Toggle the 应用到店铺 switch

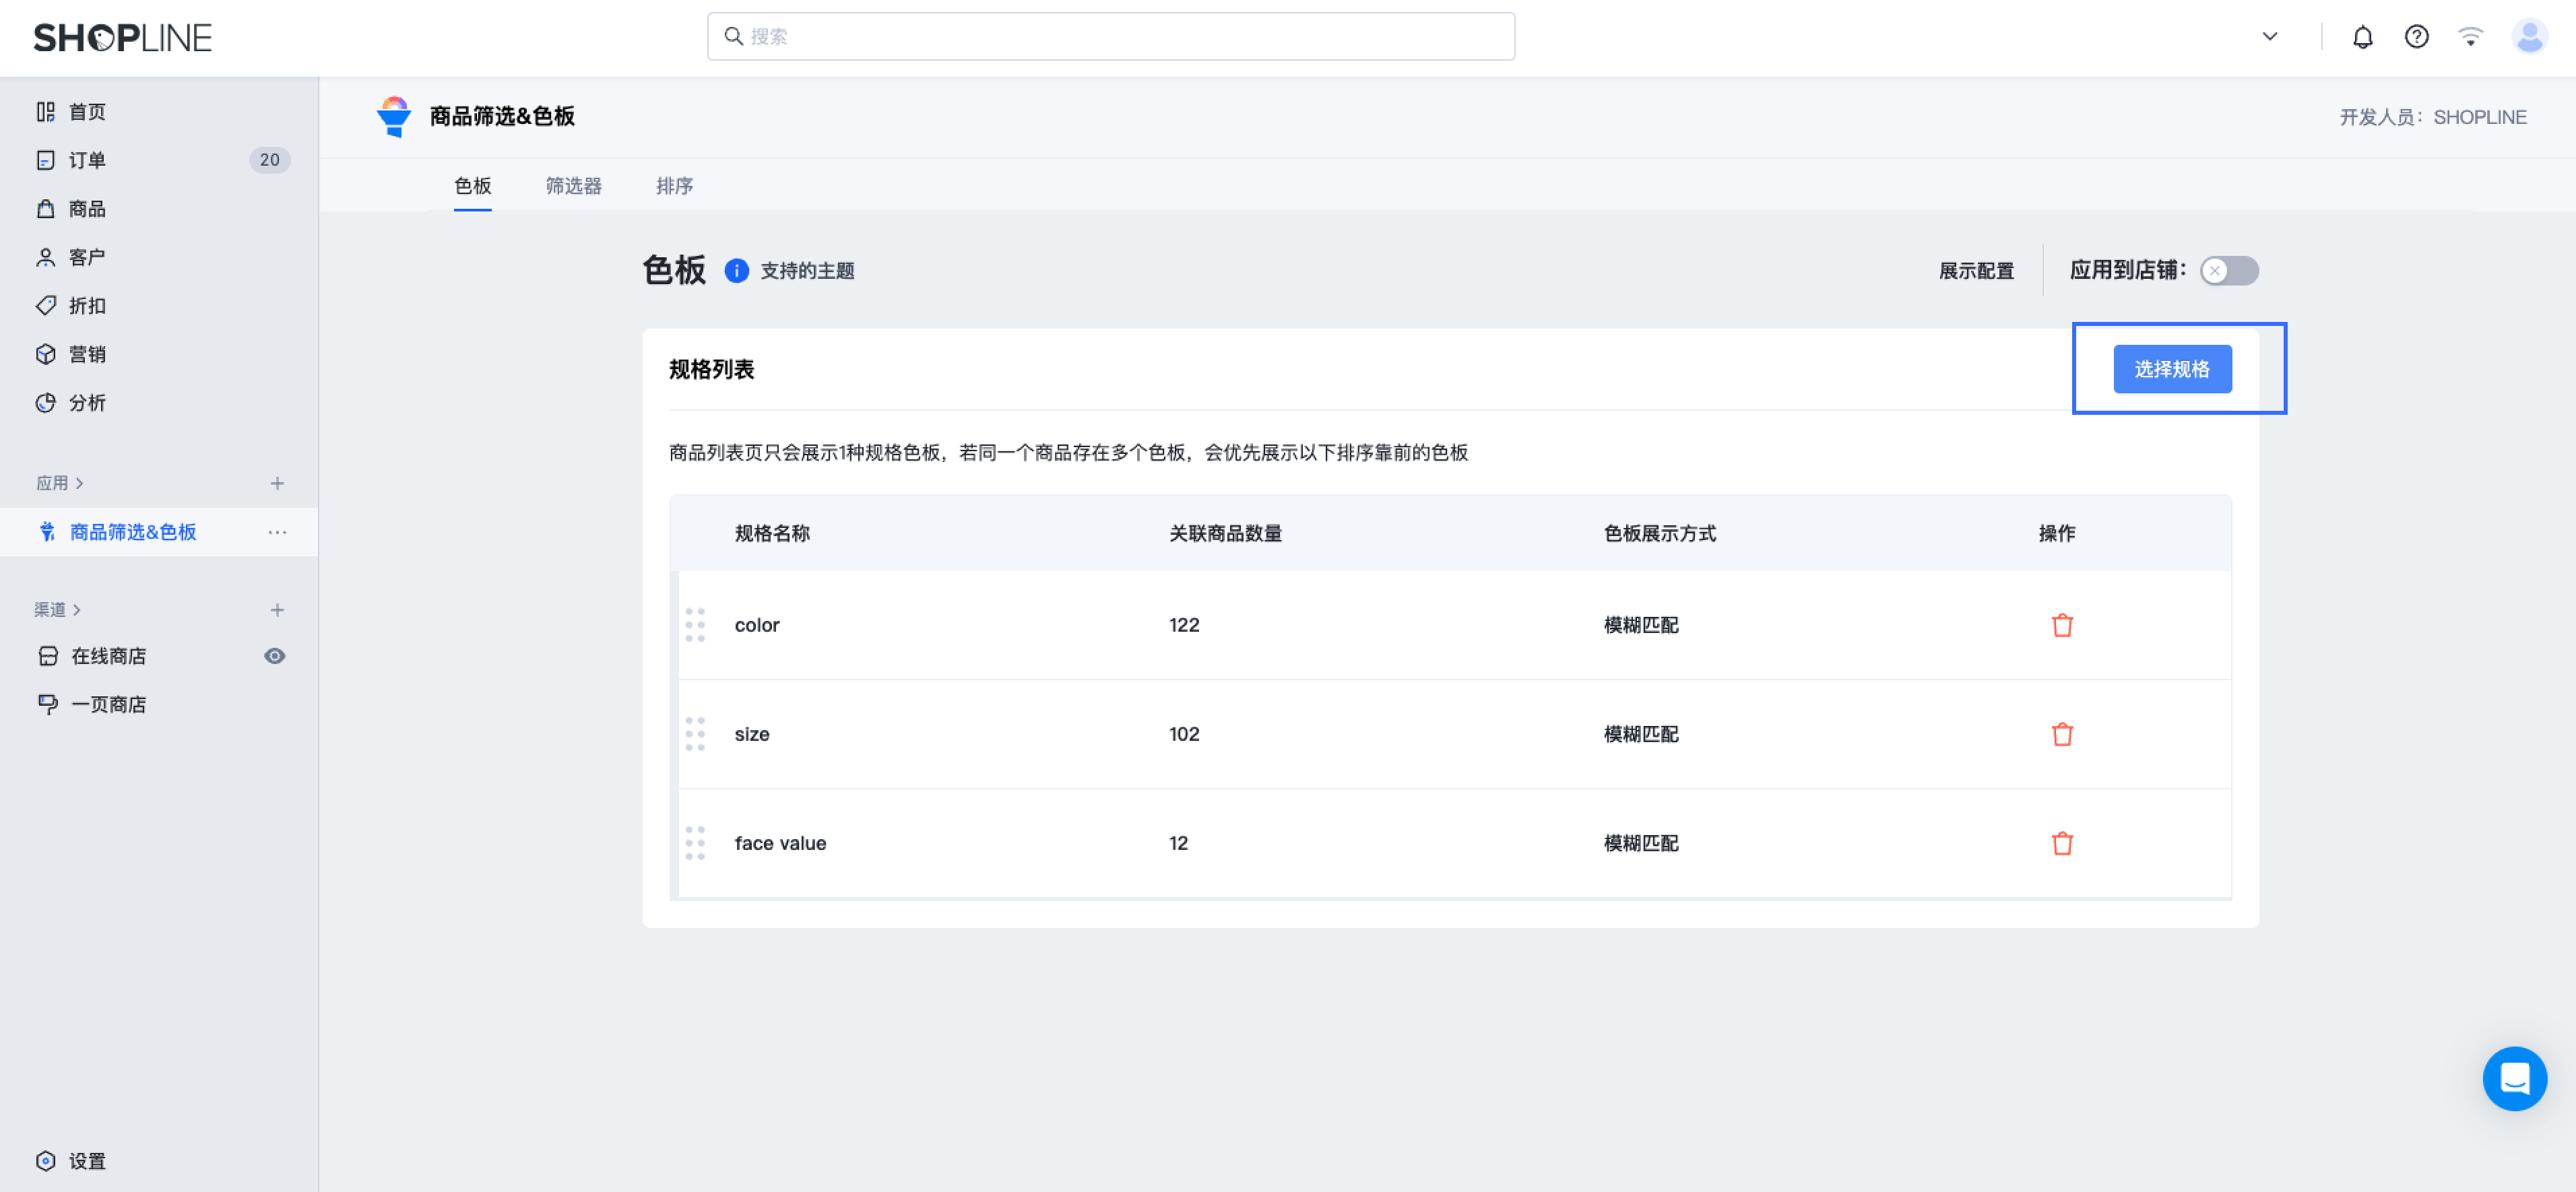tap(2229, 270)
